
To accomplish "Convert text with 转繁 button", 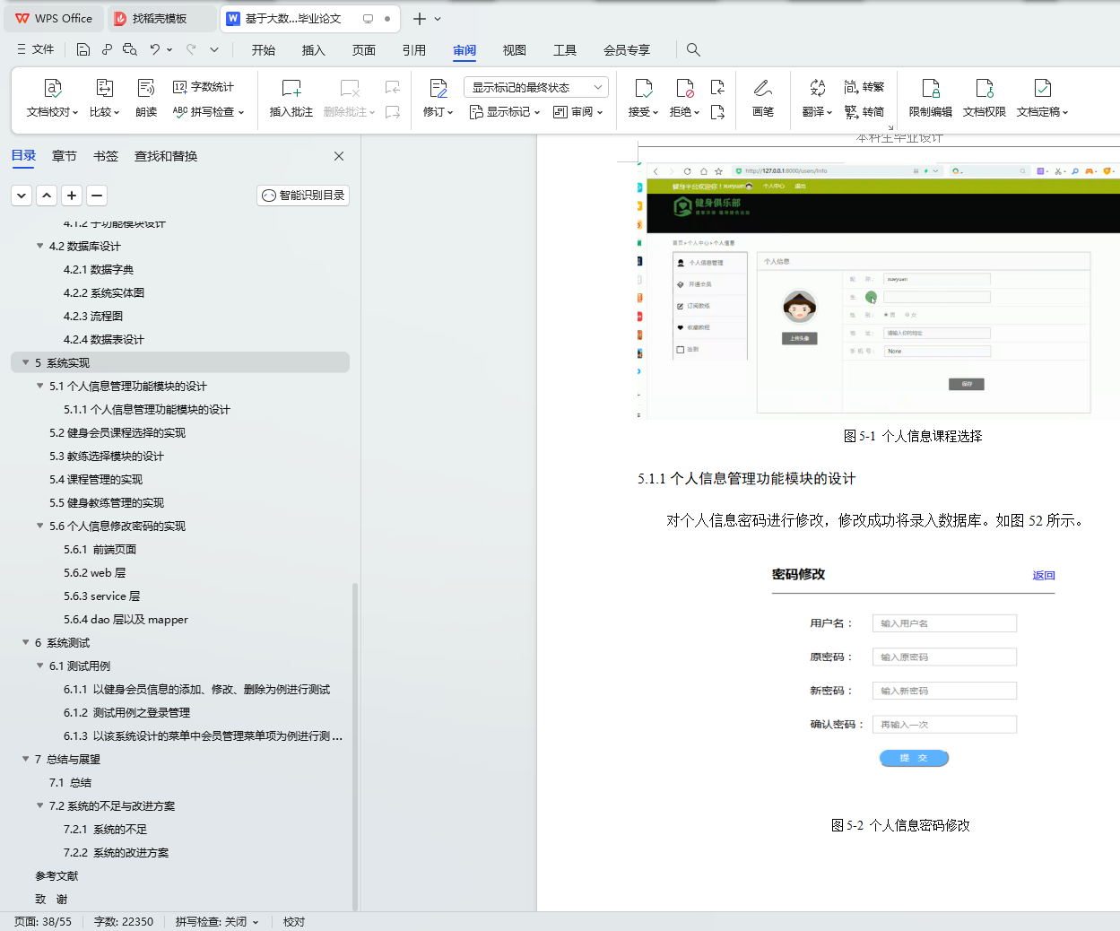I will [x=864, y=87].
